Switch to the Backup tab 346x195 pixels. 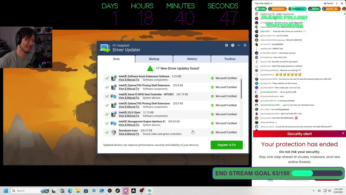[154, 59]
